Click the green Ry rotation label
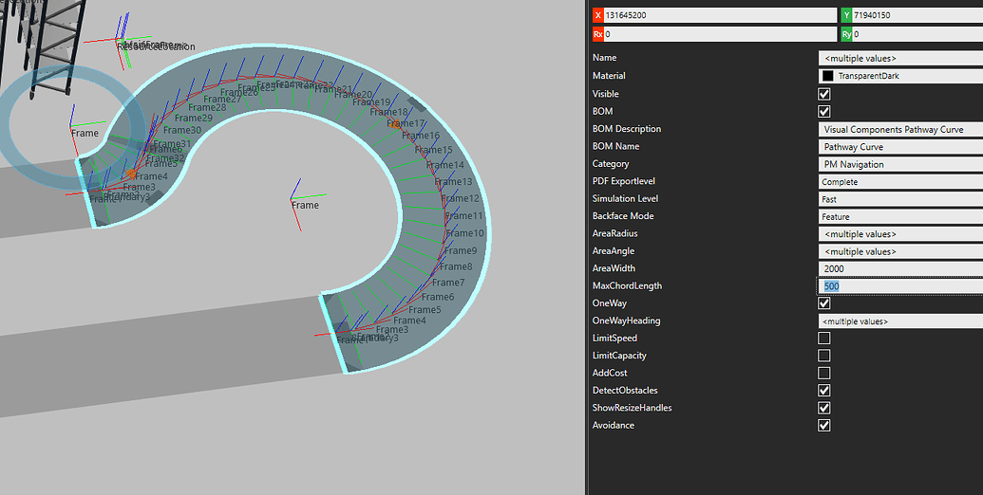The width and height of the screenshot is (983, 495). (x=847, y=34)
